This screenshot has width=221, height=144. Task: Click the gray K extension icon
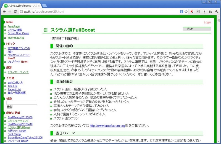(x=198, y=12)
